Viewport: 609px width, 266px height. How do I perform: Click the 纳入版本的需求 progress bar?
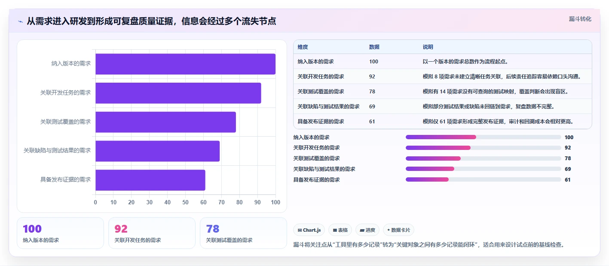484,137
